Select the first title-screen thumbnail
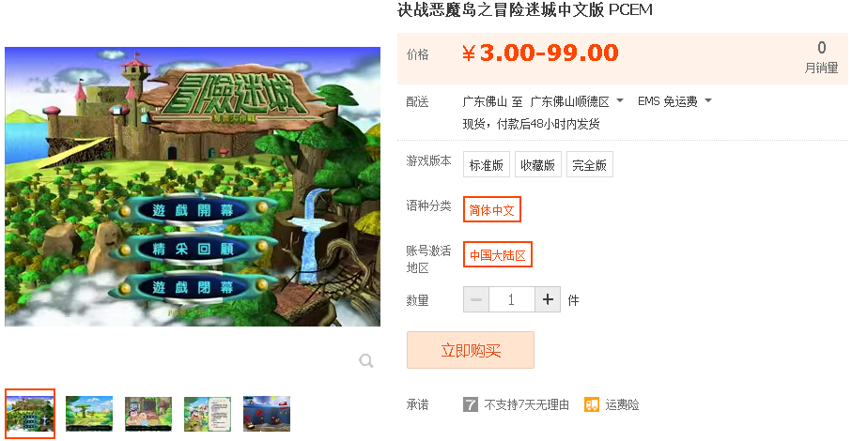The height and width of the screenshot is (441, 852). [30, 414]
